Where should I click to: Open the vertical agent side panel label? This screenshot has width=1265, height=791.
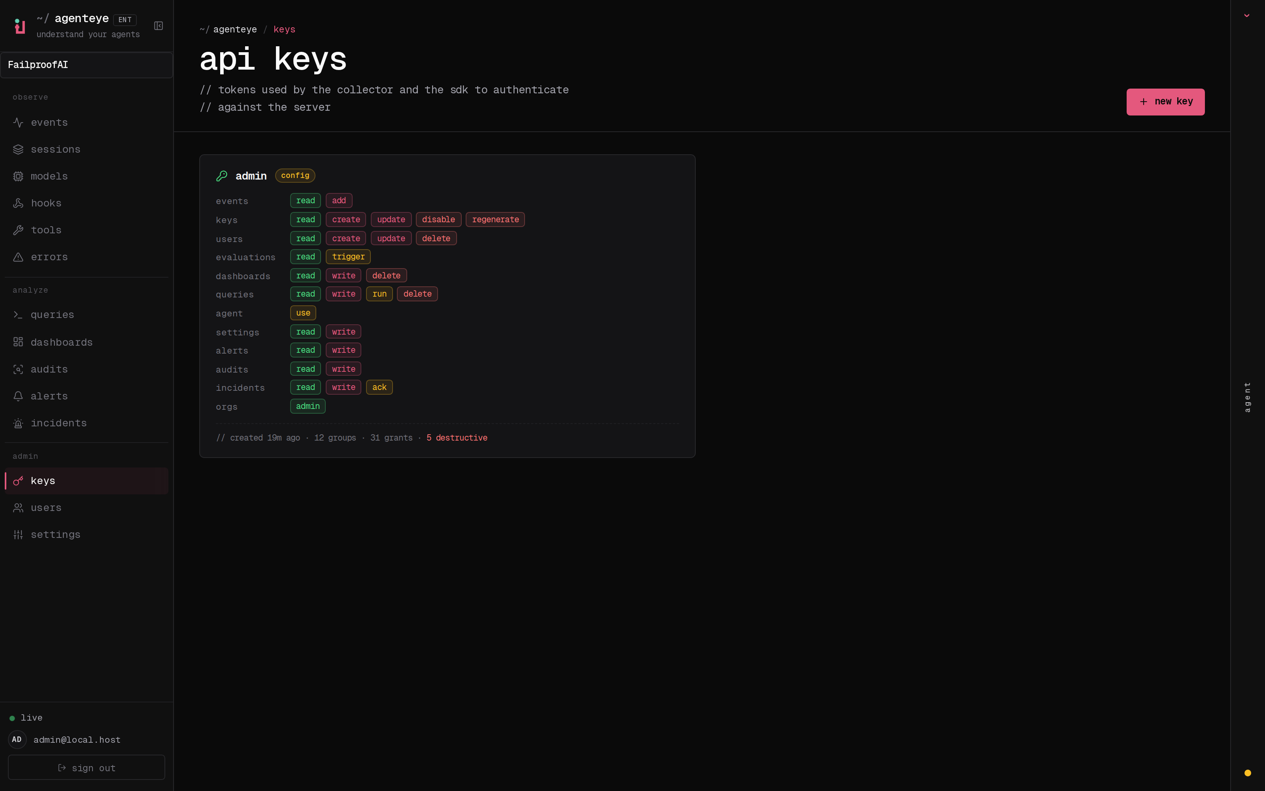[x=1248, y=397]
